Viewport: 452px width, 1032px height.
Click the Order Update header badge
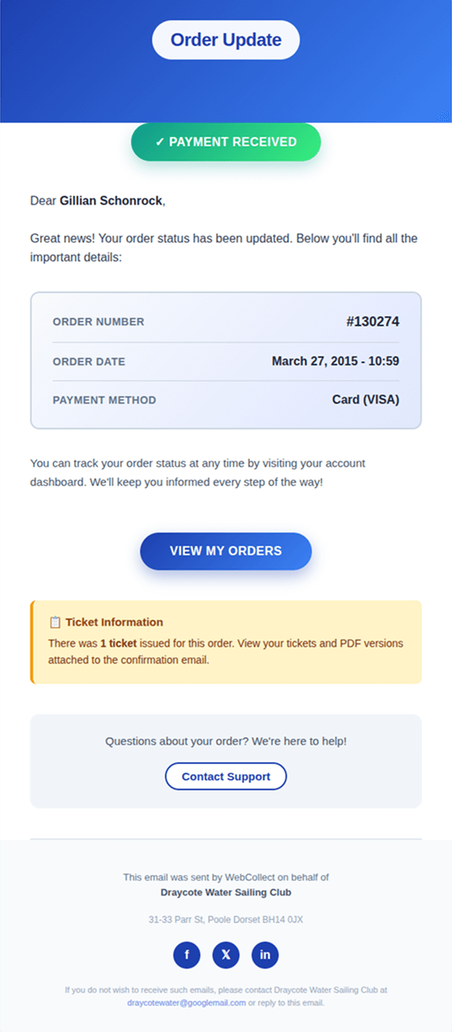pos(226,40)
